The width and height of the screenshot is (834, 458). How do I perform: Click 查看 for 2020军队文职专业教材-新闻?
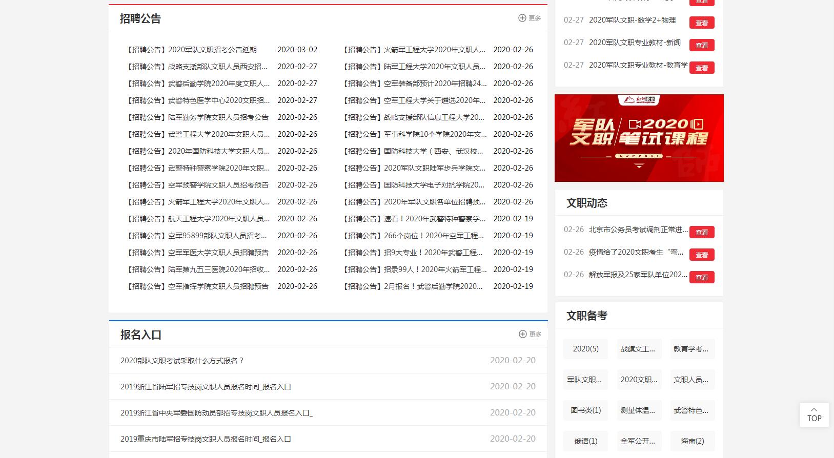(702, 45)
